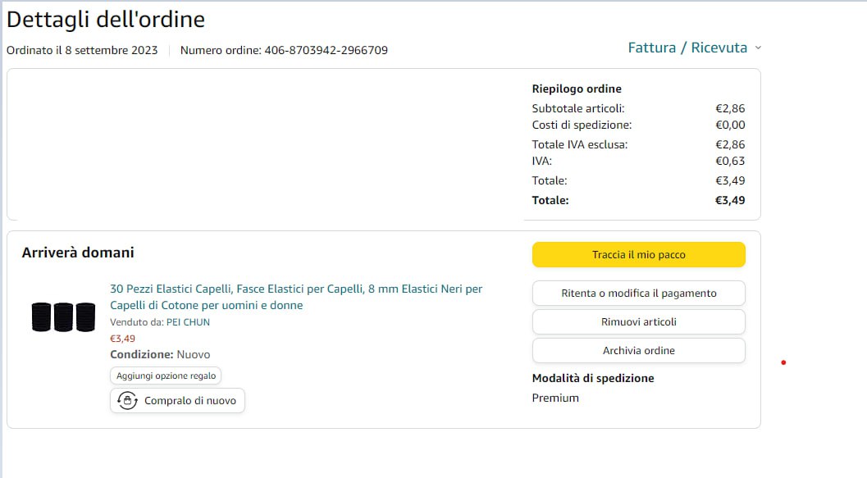Viewport: 867px width, 478px height.
Task: Archive the order with Archivia ordine
Action: (639, 351)
